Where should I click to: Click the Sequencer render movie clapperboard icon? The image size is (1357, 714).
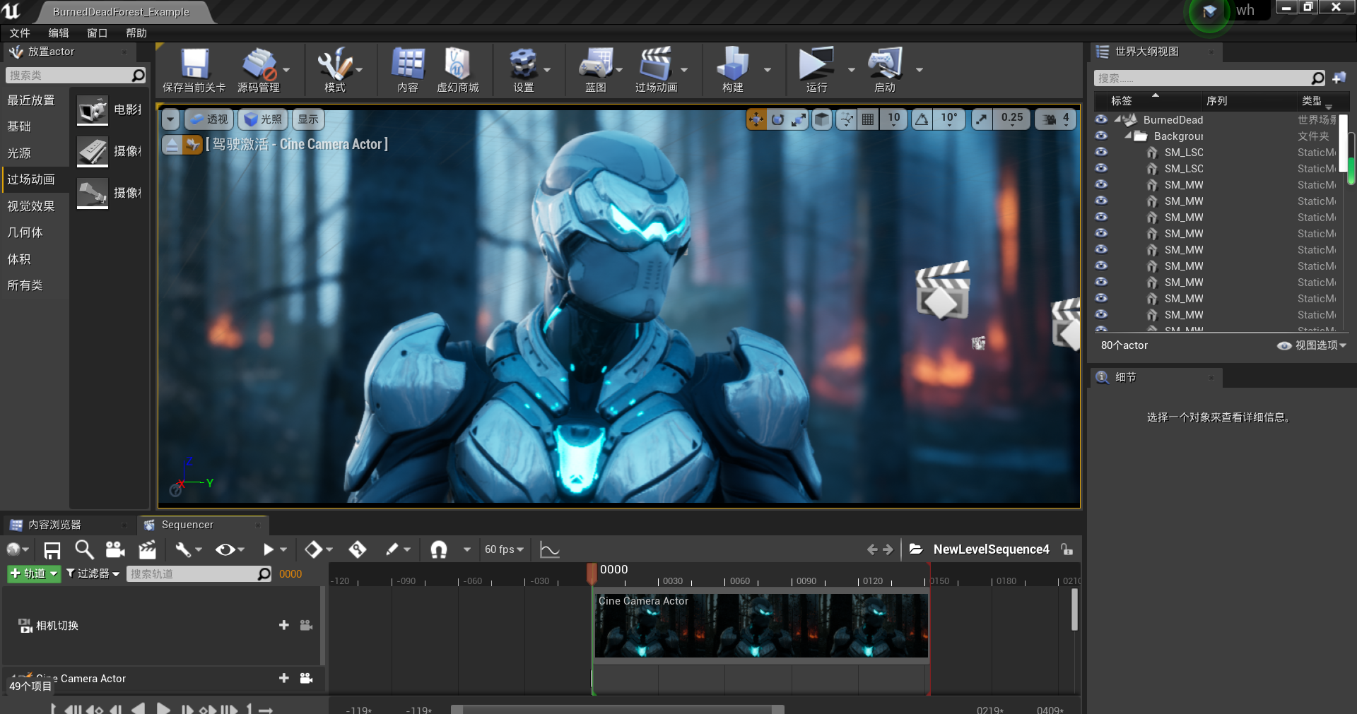[147, 549]
